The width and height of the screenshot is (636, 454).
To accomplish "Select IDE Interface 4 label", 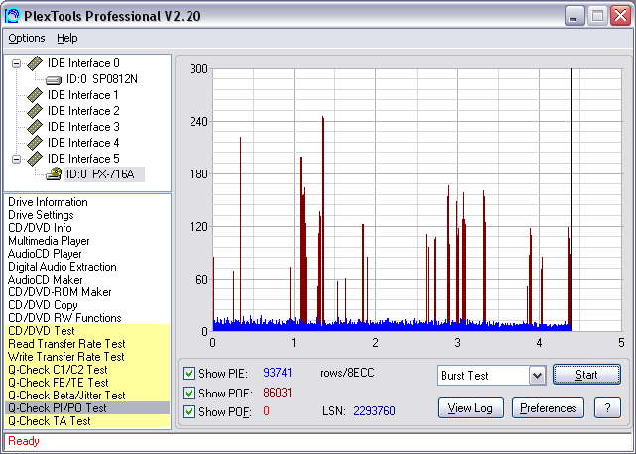I will click(83, 143).
